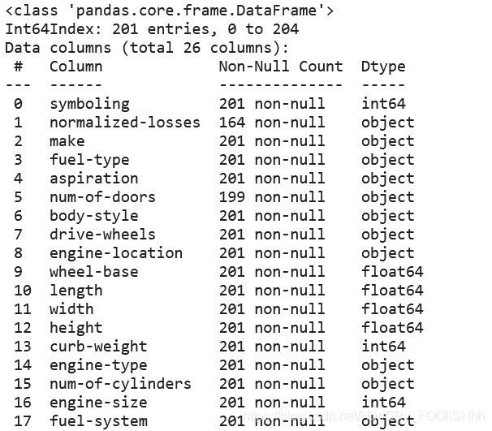Click the 'num-of-cylinders' column entry
492x431 pixels.
120,384
